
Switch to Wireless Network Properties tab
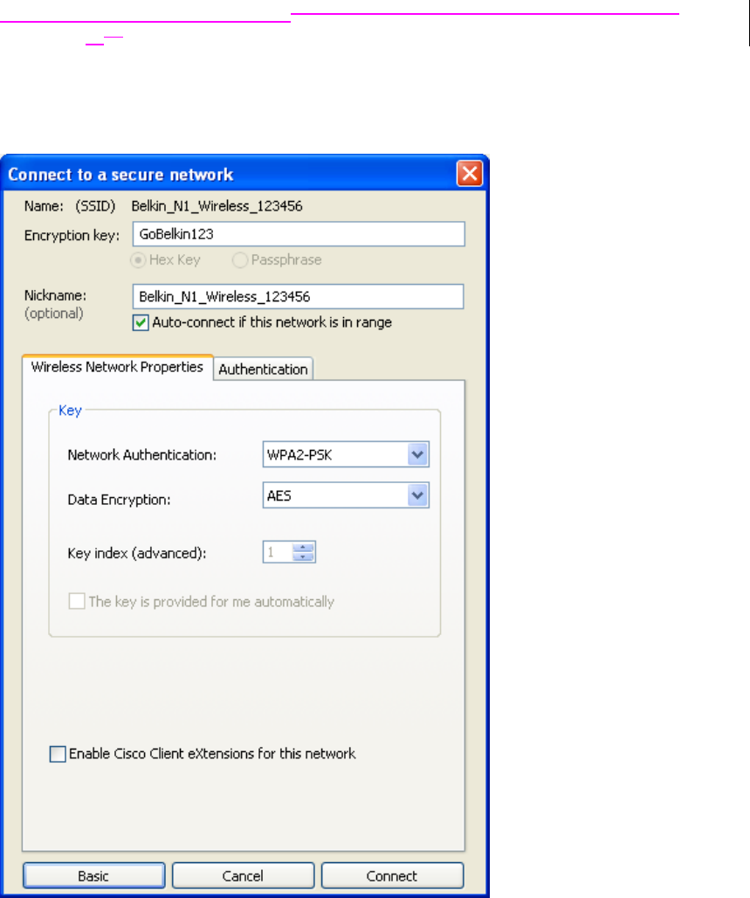point(117,367)
